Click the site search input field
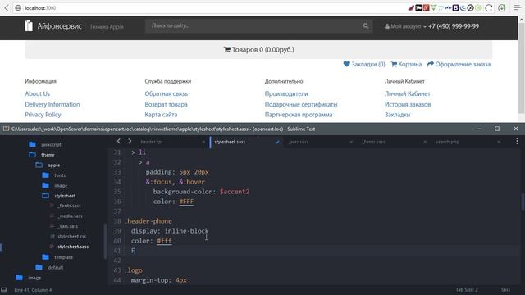This screenshot has width=525, height=295. pos(253,25)
